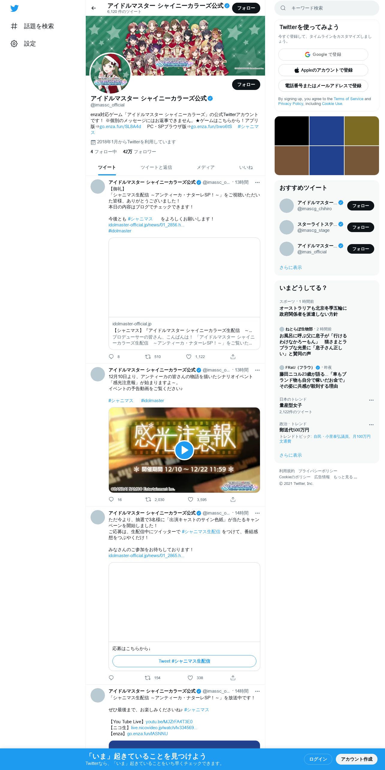The width and height of the screenshot is (385, 770).
Task: Open more options on 【御礼】 tweet
Action: [x=257, y=182]
